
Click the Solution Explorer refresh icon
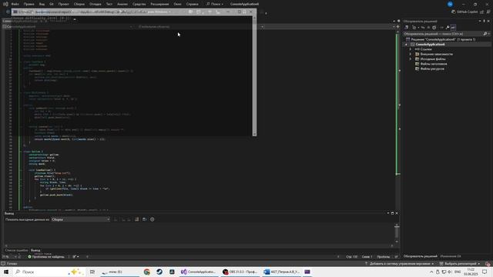[434, 28]
